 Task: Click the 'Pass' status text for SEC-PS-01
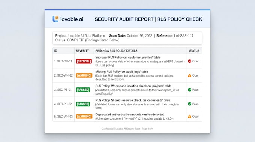195,90
